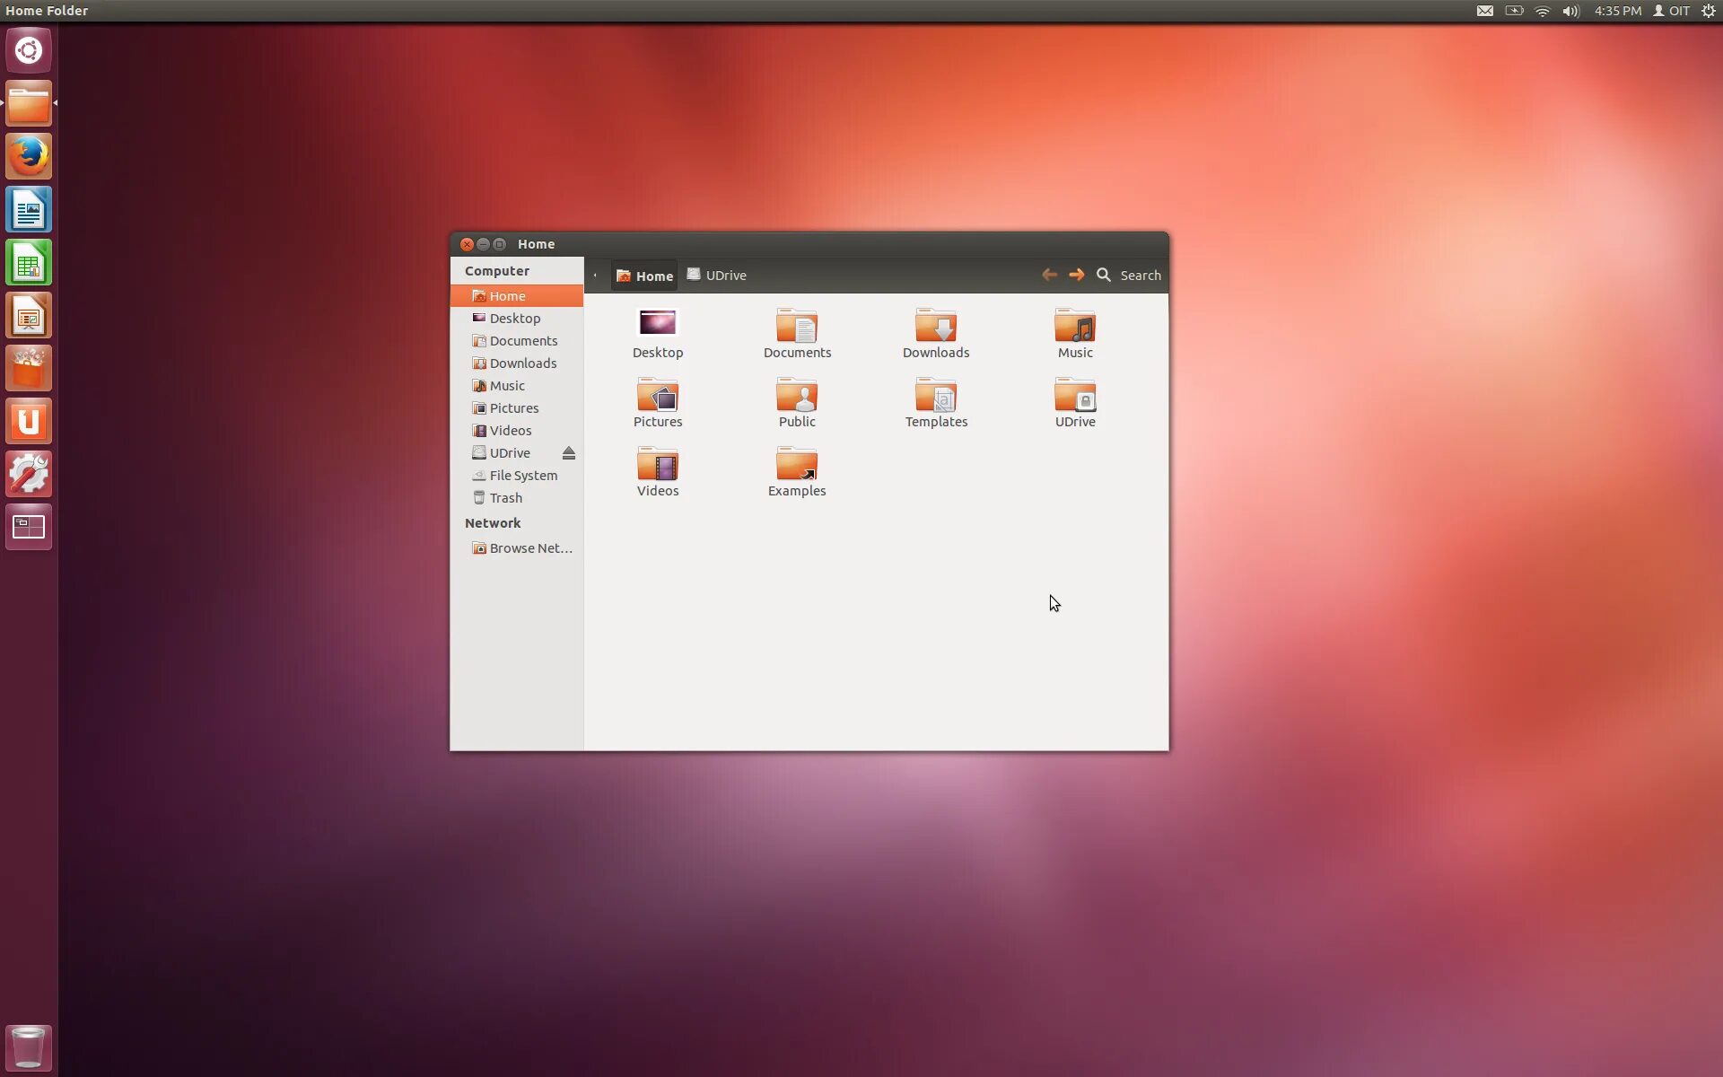Open the Downloads folder icon

point(935,327)
